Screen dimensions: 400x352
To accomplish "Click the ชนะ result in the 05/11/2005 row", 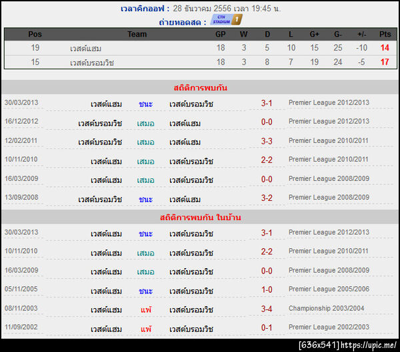I will point(145,291).
